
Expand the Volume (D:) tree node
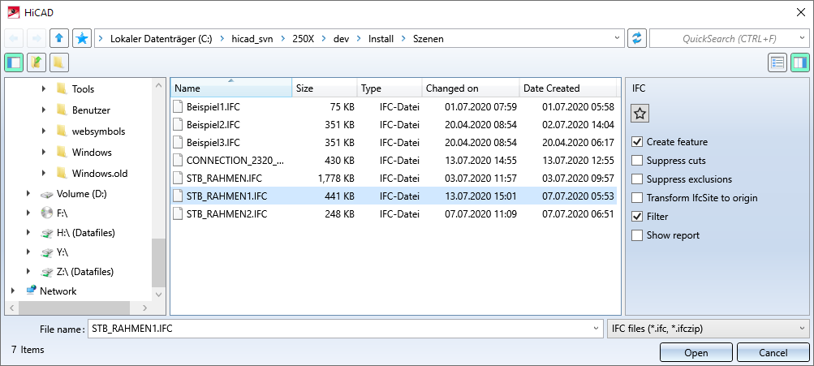point(28,194)
